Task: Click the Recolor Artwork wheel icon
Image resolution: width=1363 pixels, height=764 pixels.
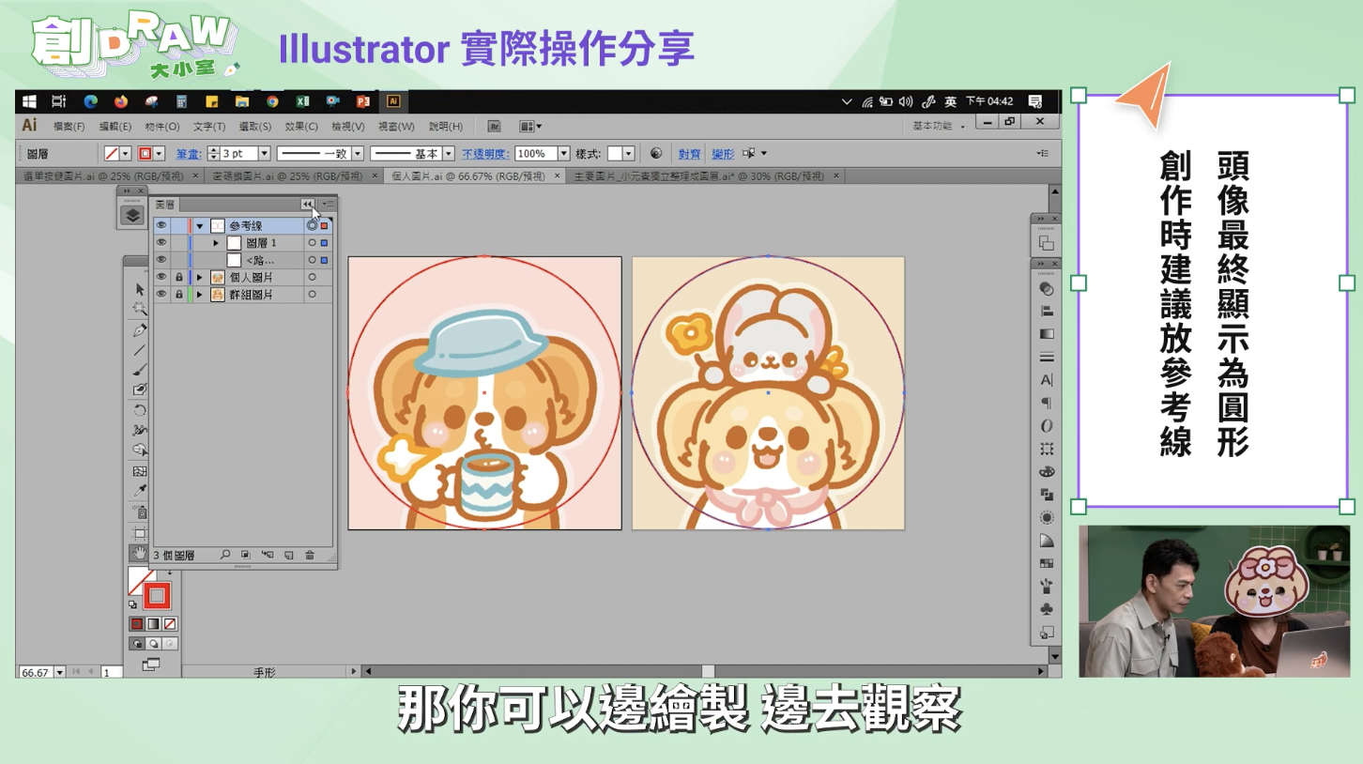Action: point(656,153)
